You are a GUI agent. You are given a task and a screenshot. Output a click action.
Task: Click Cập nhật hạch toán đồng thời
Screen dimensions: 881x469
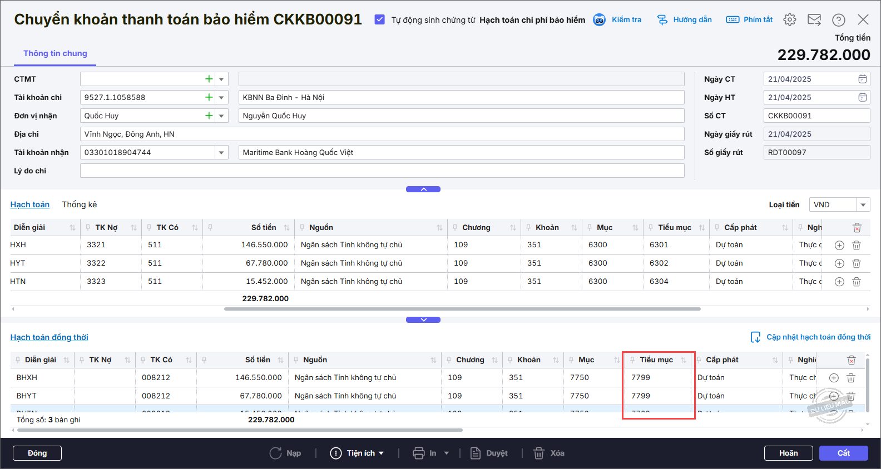click(x=811, y=337)
